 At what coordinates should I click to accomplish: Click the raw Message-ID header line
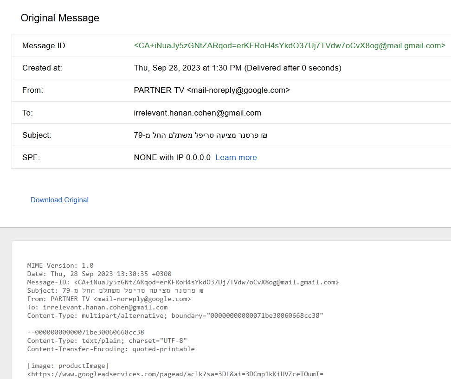[183, 282]
